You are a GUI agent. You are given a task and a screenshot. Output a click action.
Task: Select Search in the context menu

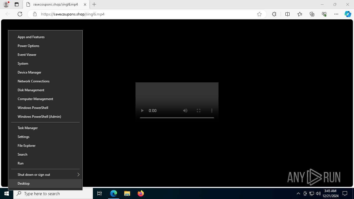click(45, 155)
